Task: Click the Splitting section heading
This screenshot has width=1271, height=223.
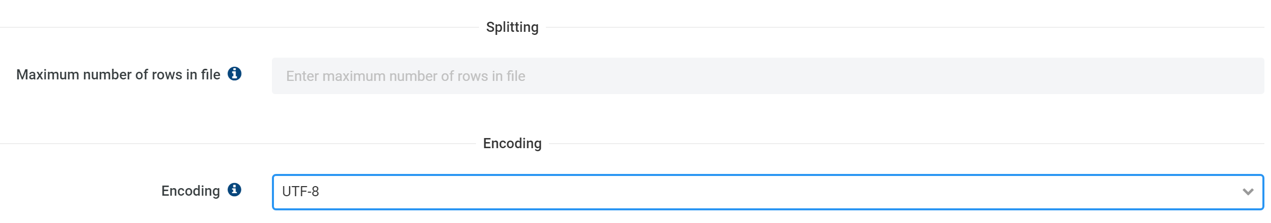Action: (x=512, y=27)
